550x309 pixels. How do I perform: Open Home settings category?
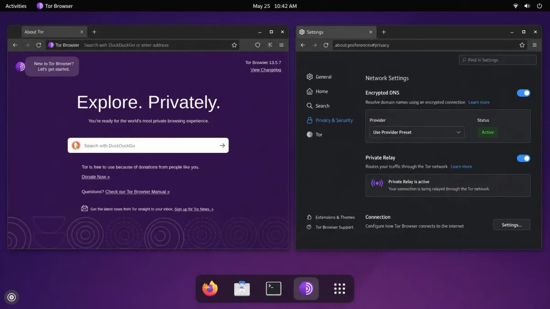coord(317,92)
